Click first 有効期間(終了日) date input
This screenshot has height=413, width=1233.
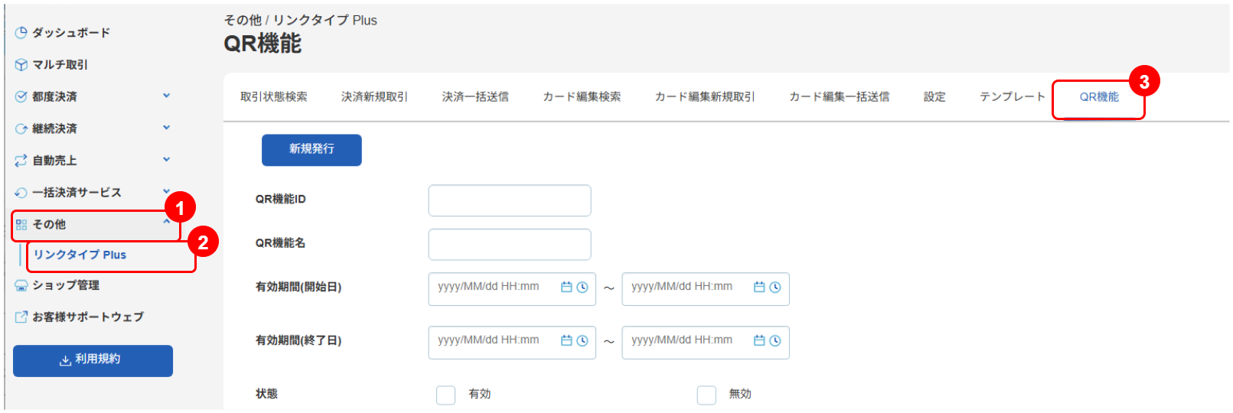tap(512, 343)
